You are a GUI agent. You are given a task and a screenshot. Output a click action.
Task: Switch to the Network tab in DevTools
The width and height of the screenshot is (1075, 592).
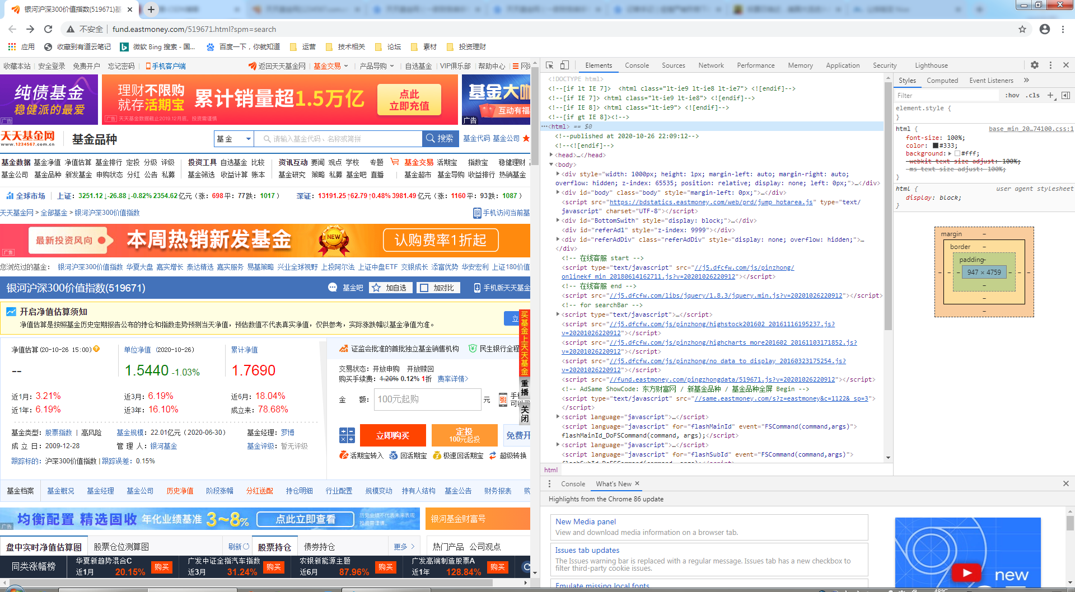pos(711,65)
